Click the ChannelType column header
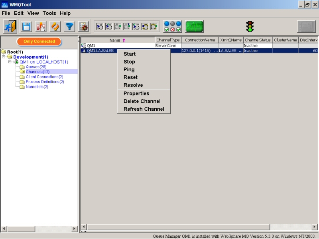This screenshot has height=239, width=319. (x=168, y=40)
